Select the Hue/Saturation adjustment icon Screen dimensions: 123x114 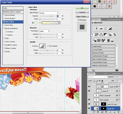[x=97, y=34]
